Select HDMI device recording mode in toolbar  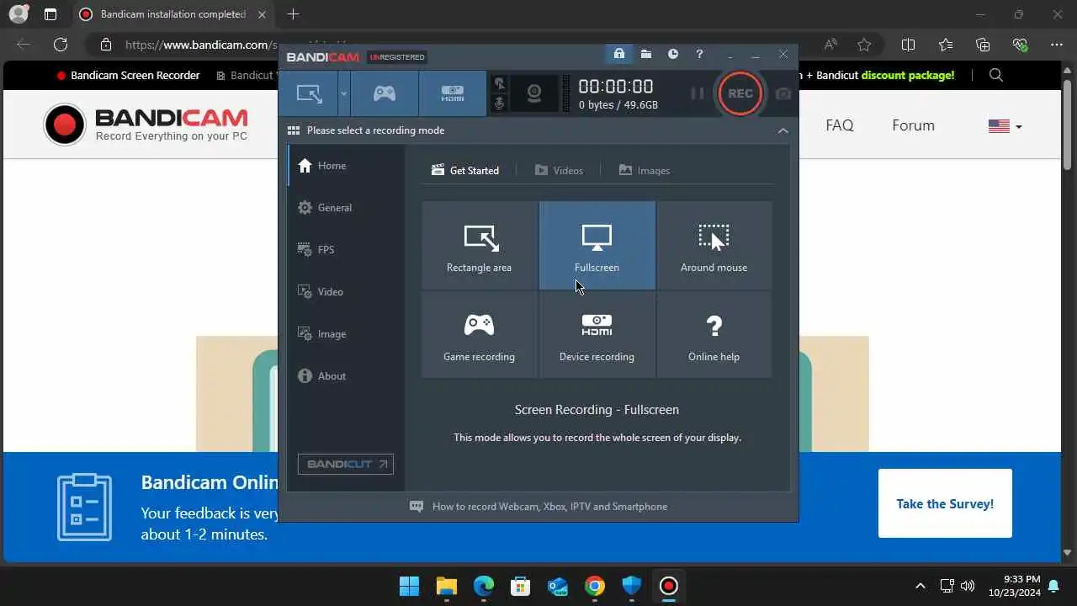[x=453, y=93]
